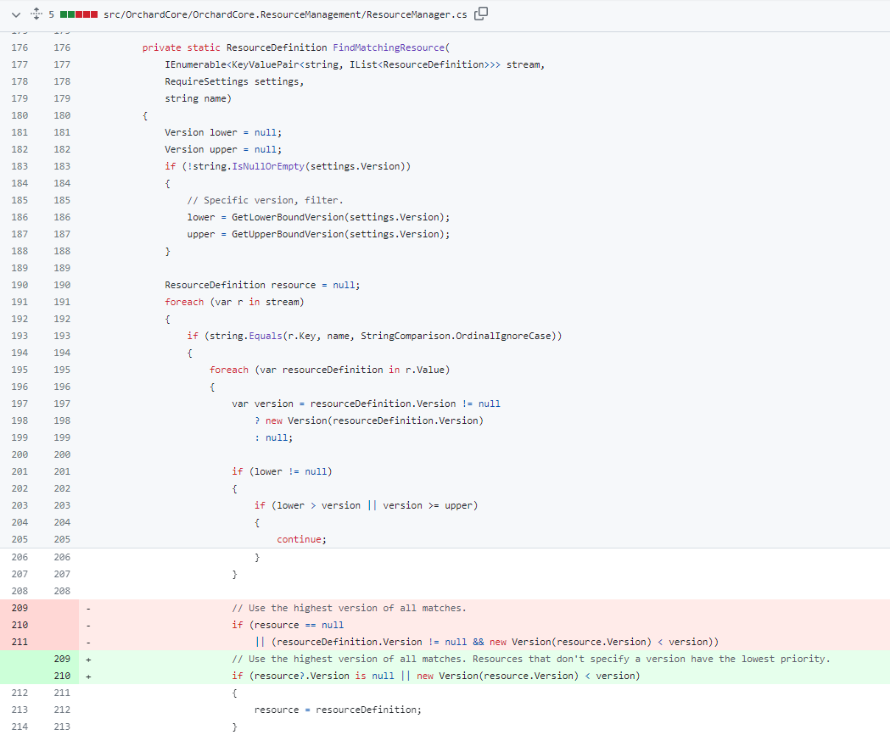Select old line number 210

[x=20, y=625]
